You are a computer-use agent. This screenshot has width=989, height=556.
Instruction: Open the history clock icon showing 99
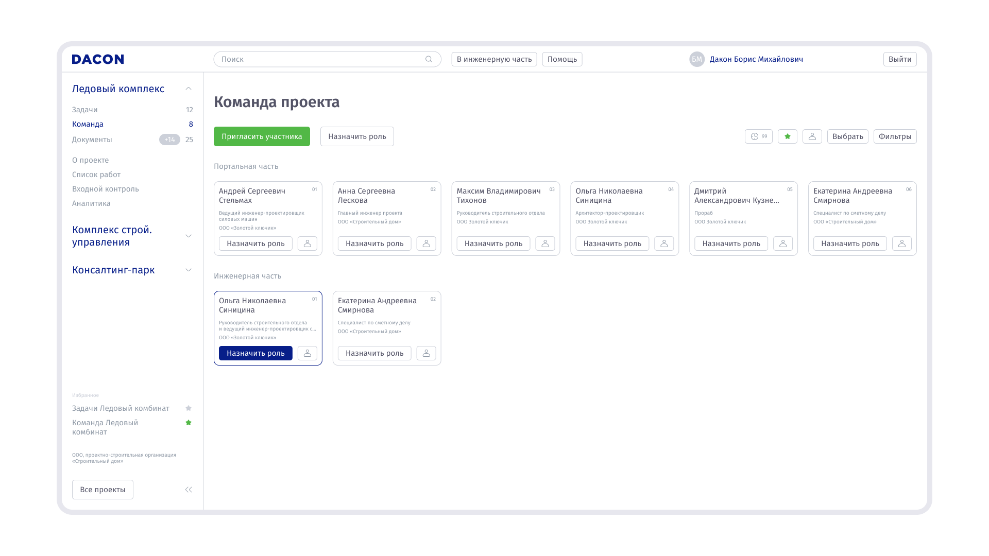758,136
